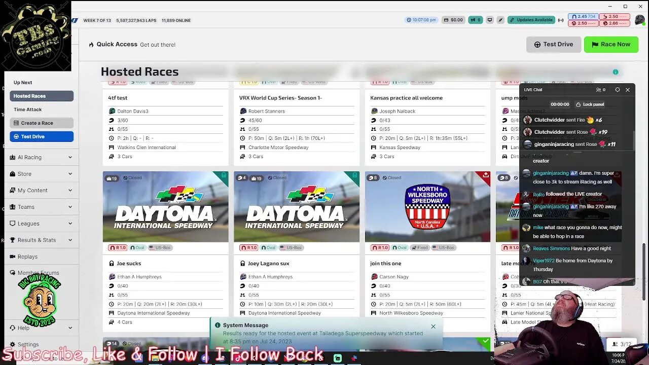Close the LIVE Chat panel
The height and width of the screenshot is (365, 649).
click(628, 90)
